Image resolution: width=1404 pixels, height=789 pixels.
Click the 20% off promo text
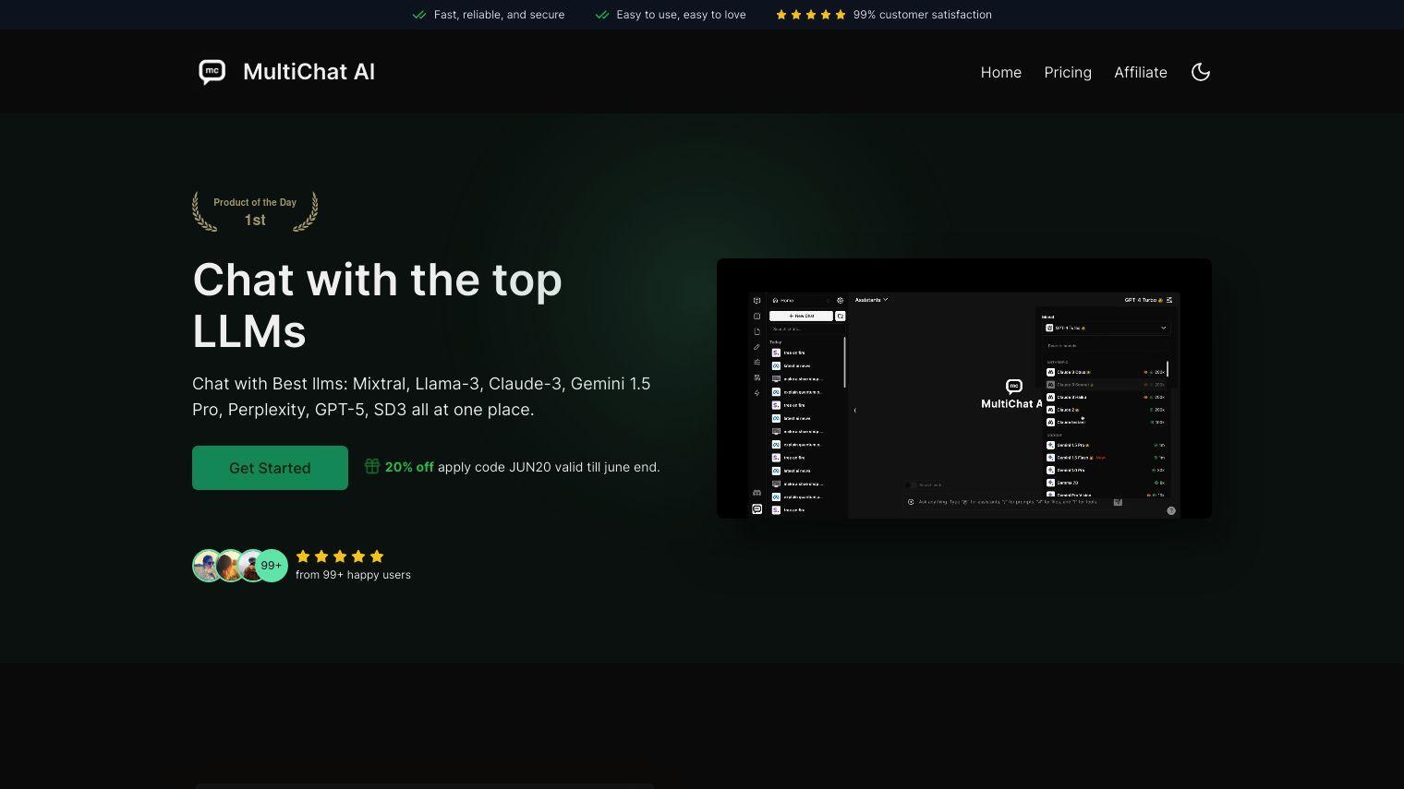tap(409, 467)
